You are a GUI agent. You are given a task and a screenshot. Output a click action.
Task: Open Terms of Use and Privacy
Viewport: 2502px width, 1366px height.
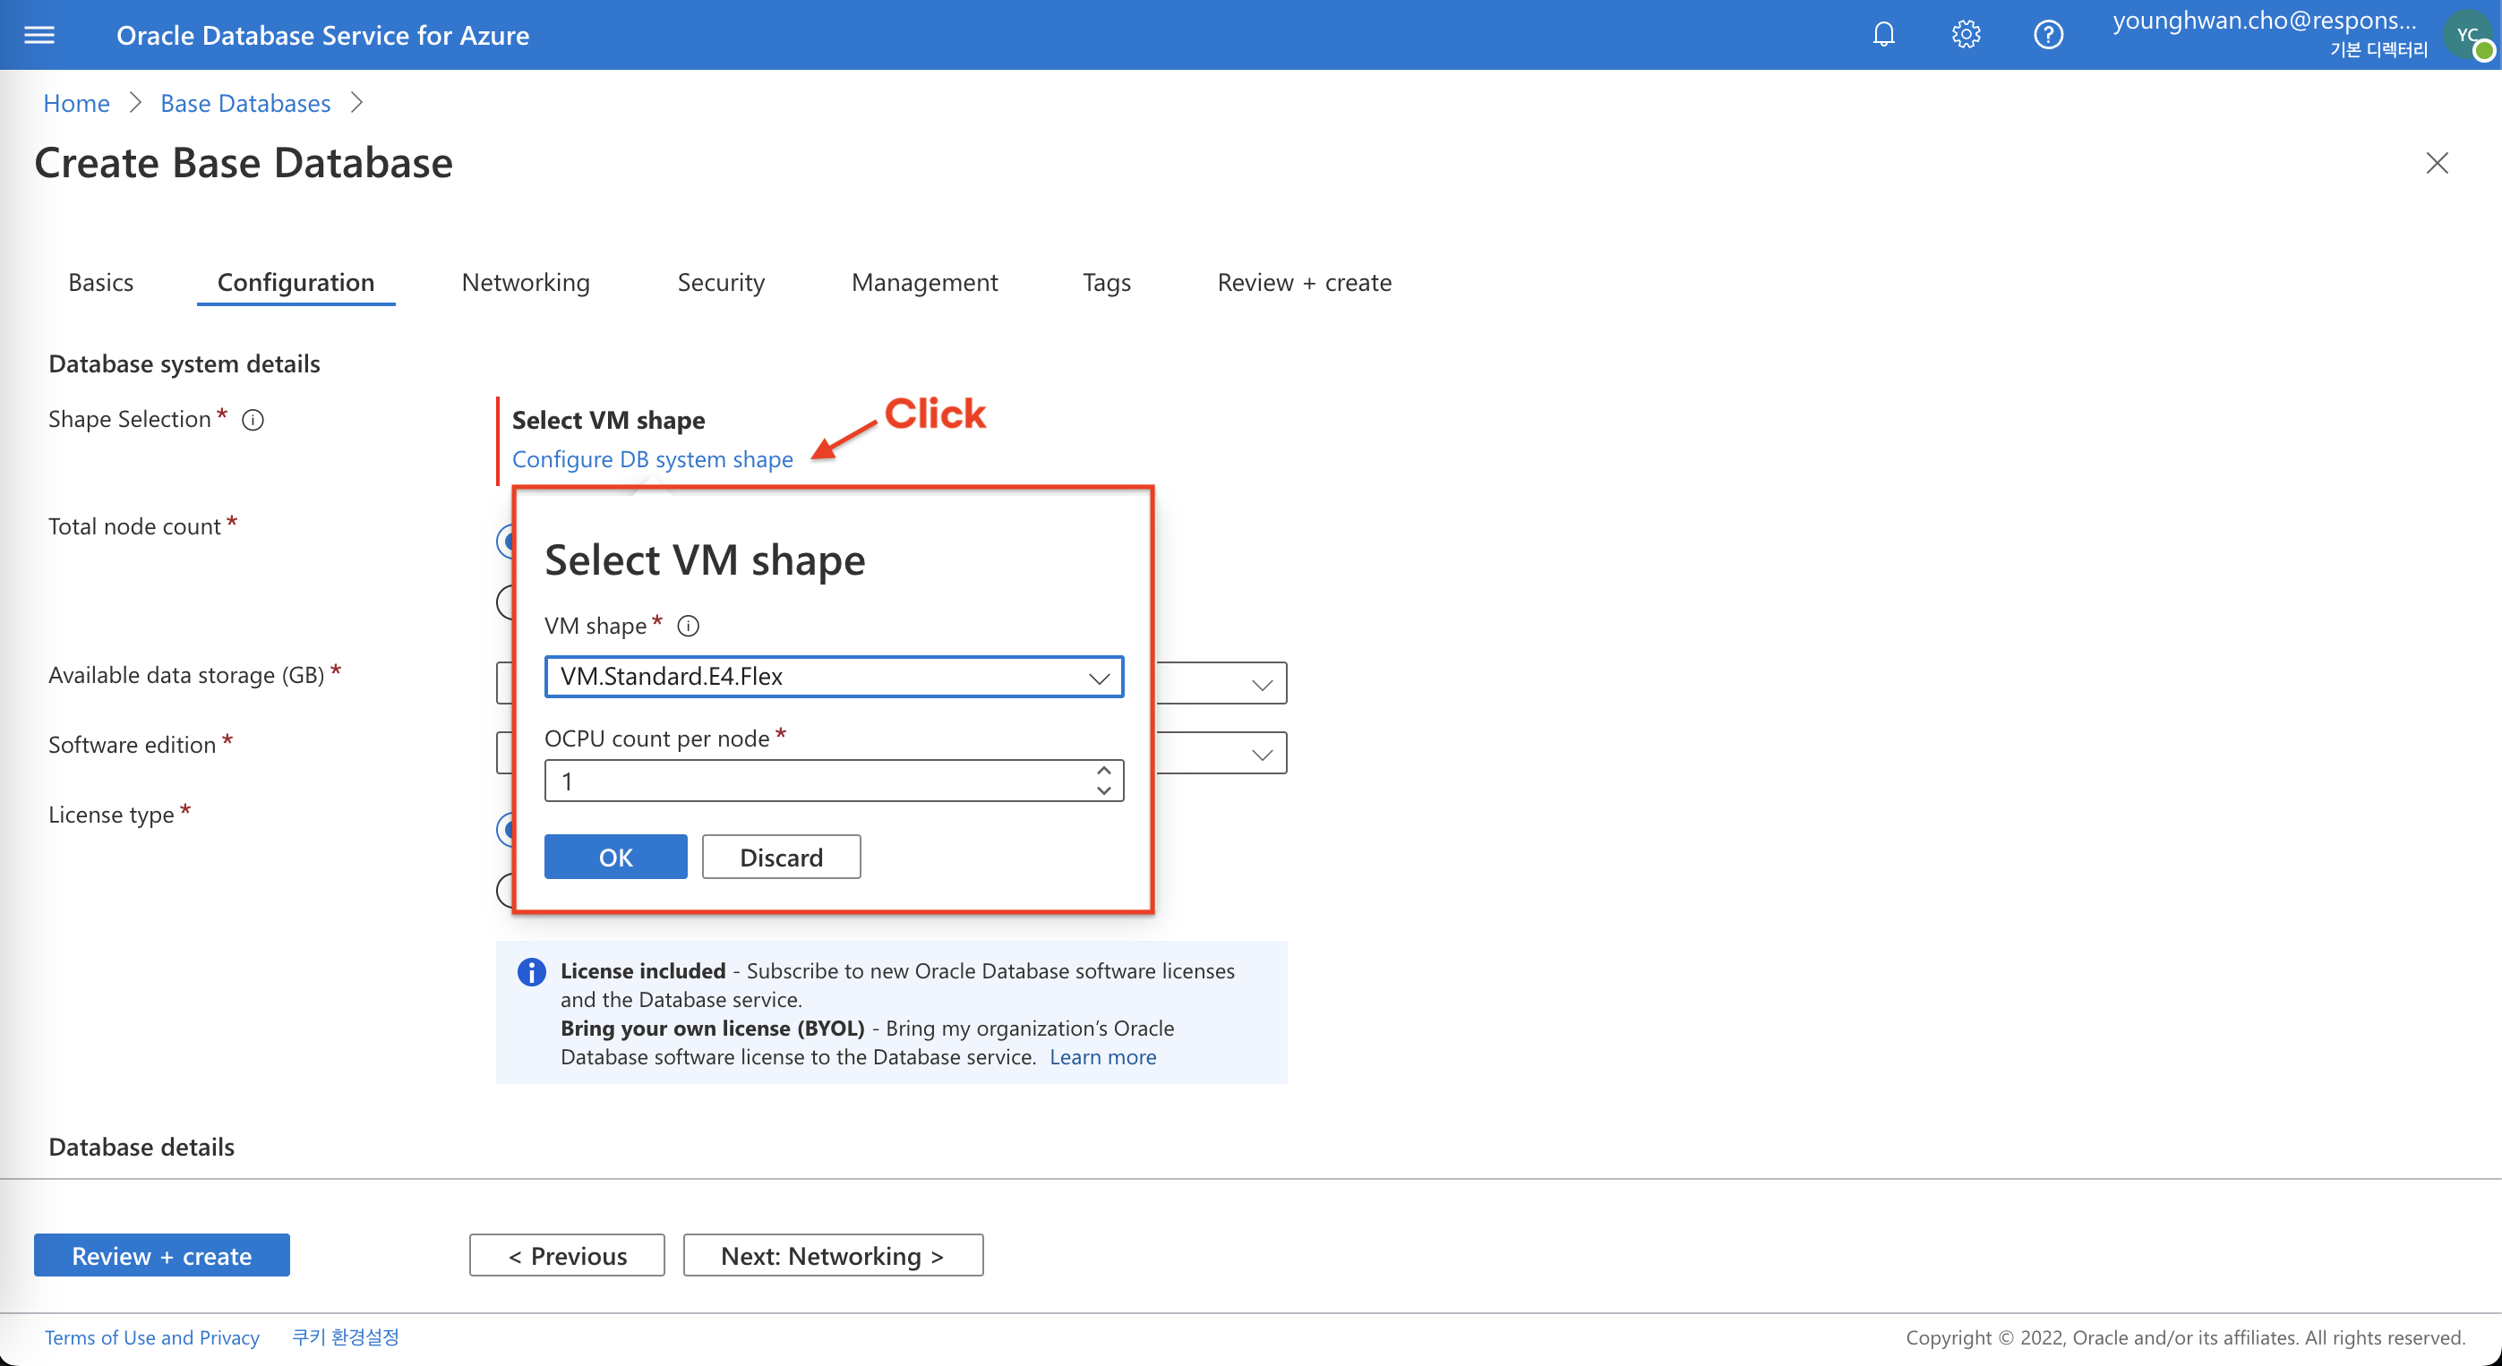pyautogui.click(x=151, y=1338)
